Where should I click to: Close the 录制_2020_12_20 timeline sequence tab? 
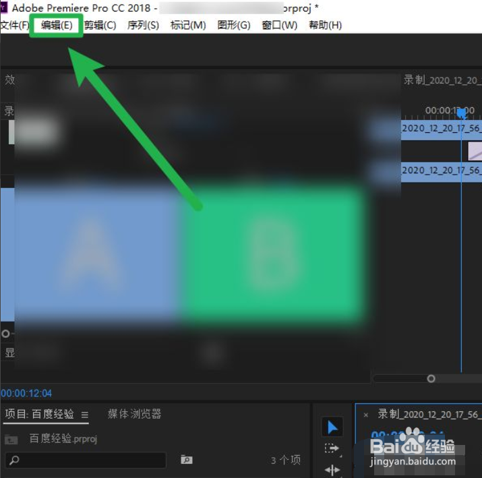coord(366,415)
